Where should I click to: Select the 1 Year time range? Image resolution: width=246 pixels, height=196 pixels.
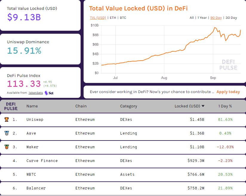pos(202,18)
